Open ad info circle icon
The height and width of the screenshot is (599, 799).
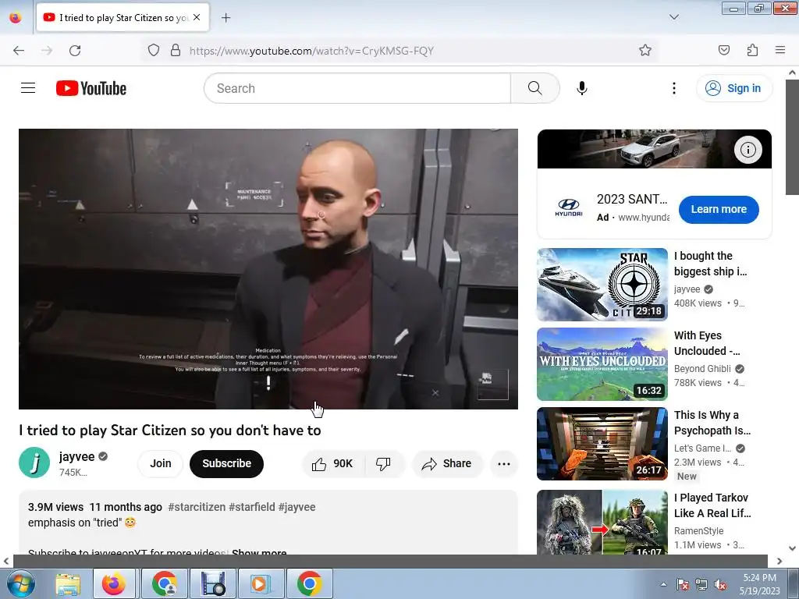[x=748, y=150]
